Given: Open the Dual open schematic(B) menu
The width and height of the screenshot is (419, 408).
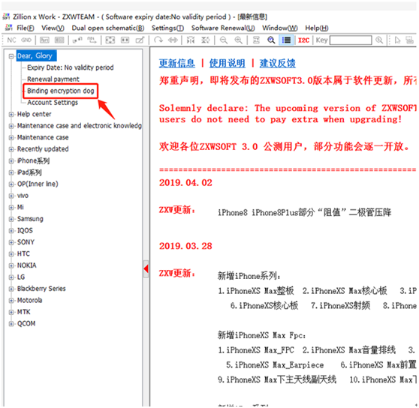Looking at the screenshot, I should click(x=107, y=28).
